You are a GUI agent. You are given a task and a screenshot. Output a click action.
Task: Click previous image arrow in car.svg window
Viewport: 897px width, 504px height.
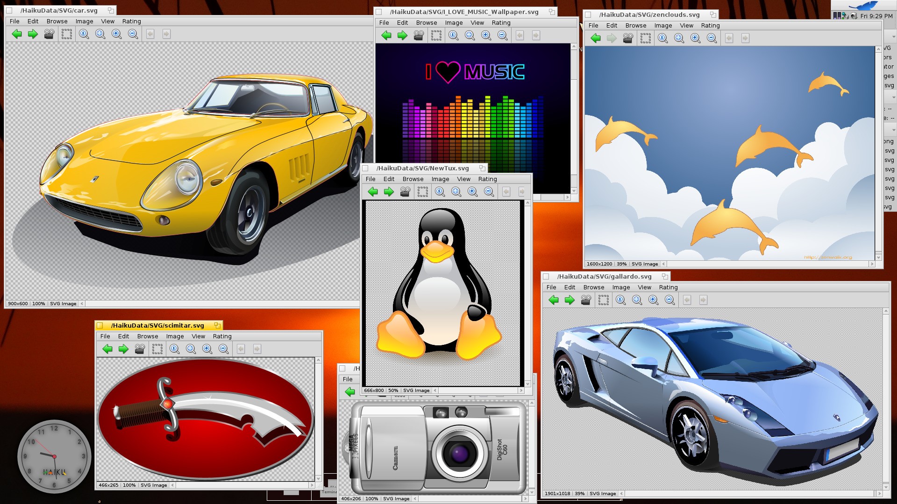(x=17, y=34)
